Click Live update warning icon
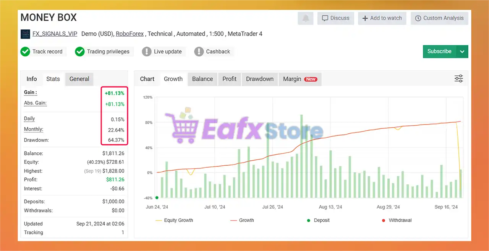This screenshot has height=251, width=489. click(x=147, y=51)
